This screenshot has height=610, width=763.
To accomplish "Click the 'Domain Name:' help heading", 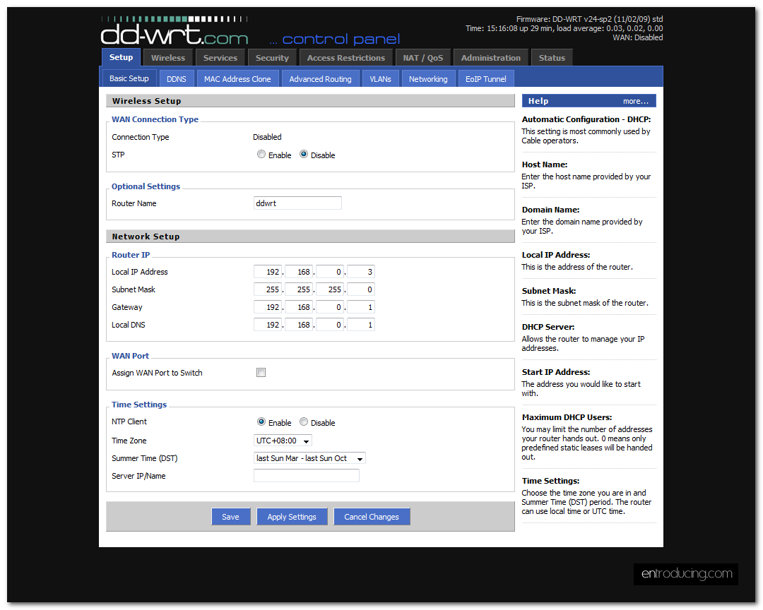I will pos(550,210).
